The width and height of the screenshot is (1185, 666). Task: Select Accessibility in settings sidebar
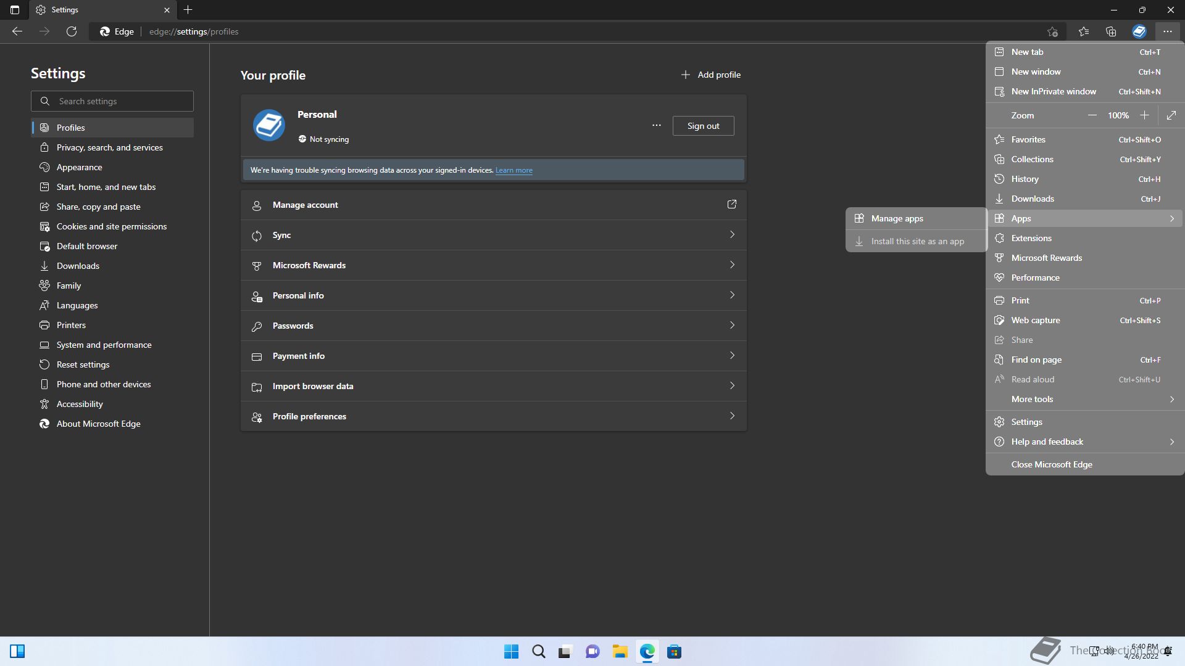pyautogui.click(x=112, y=404)
